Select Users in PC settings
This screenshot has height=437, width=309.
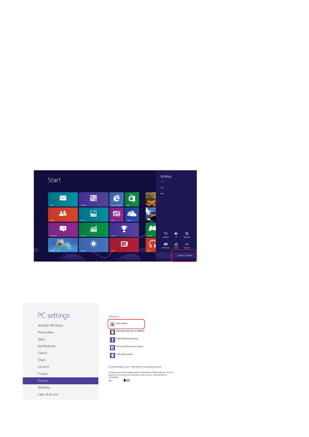41,339
